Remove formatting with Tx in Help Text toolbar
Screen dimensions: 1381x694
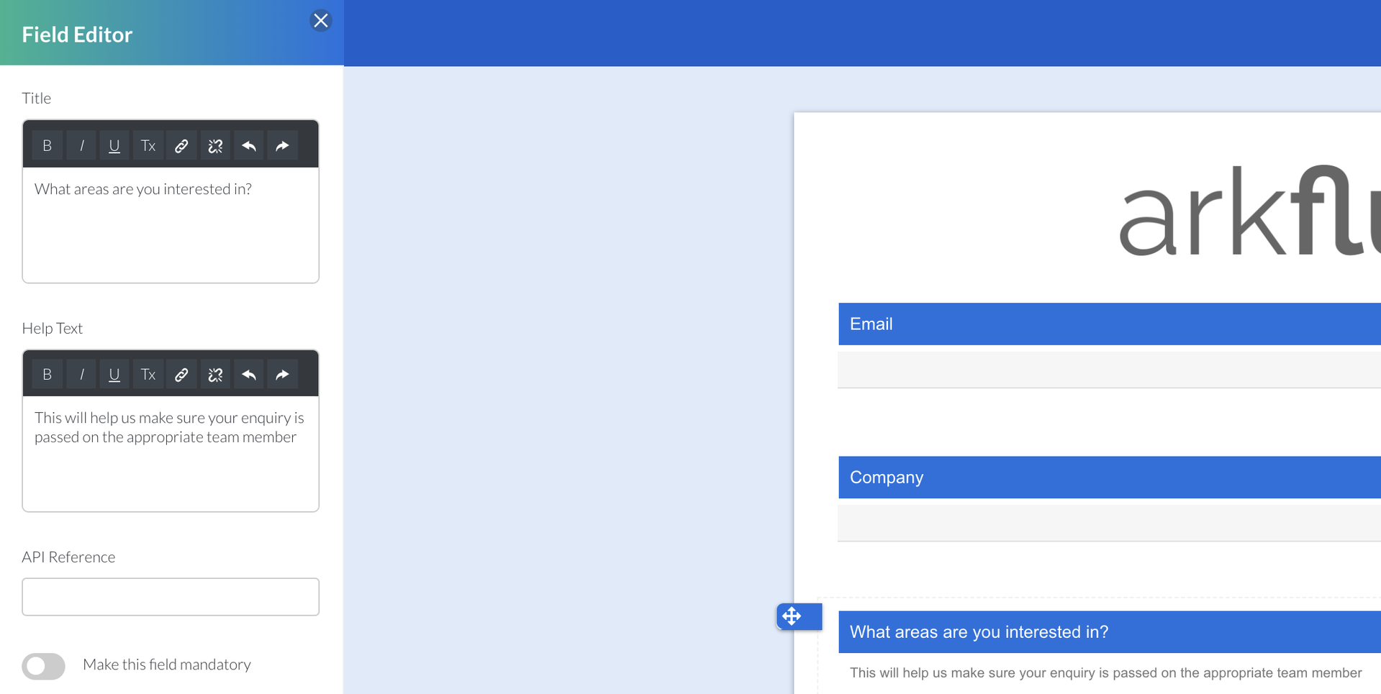tap(148, 373)
